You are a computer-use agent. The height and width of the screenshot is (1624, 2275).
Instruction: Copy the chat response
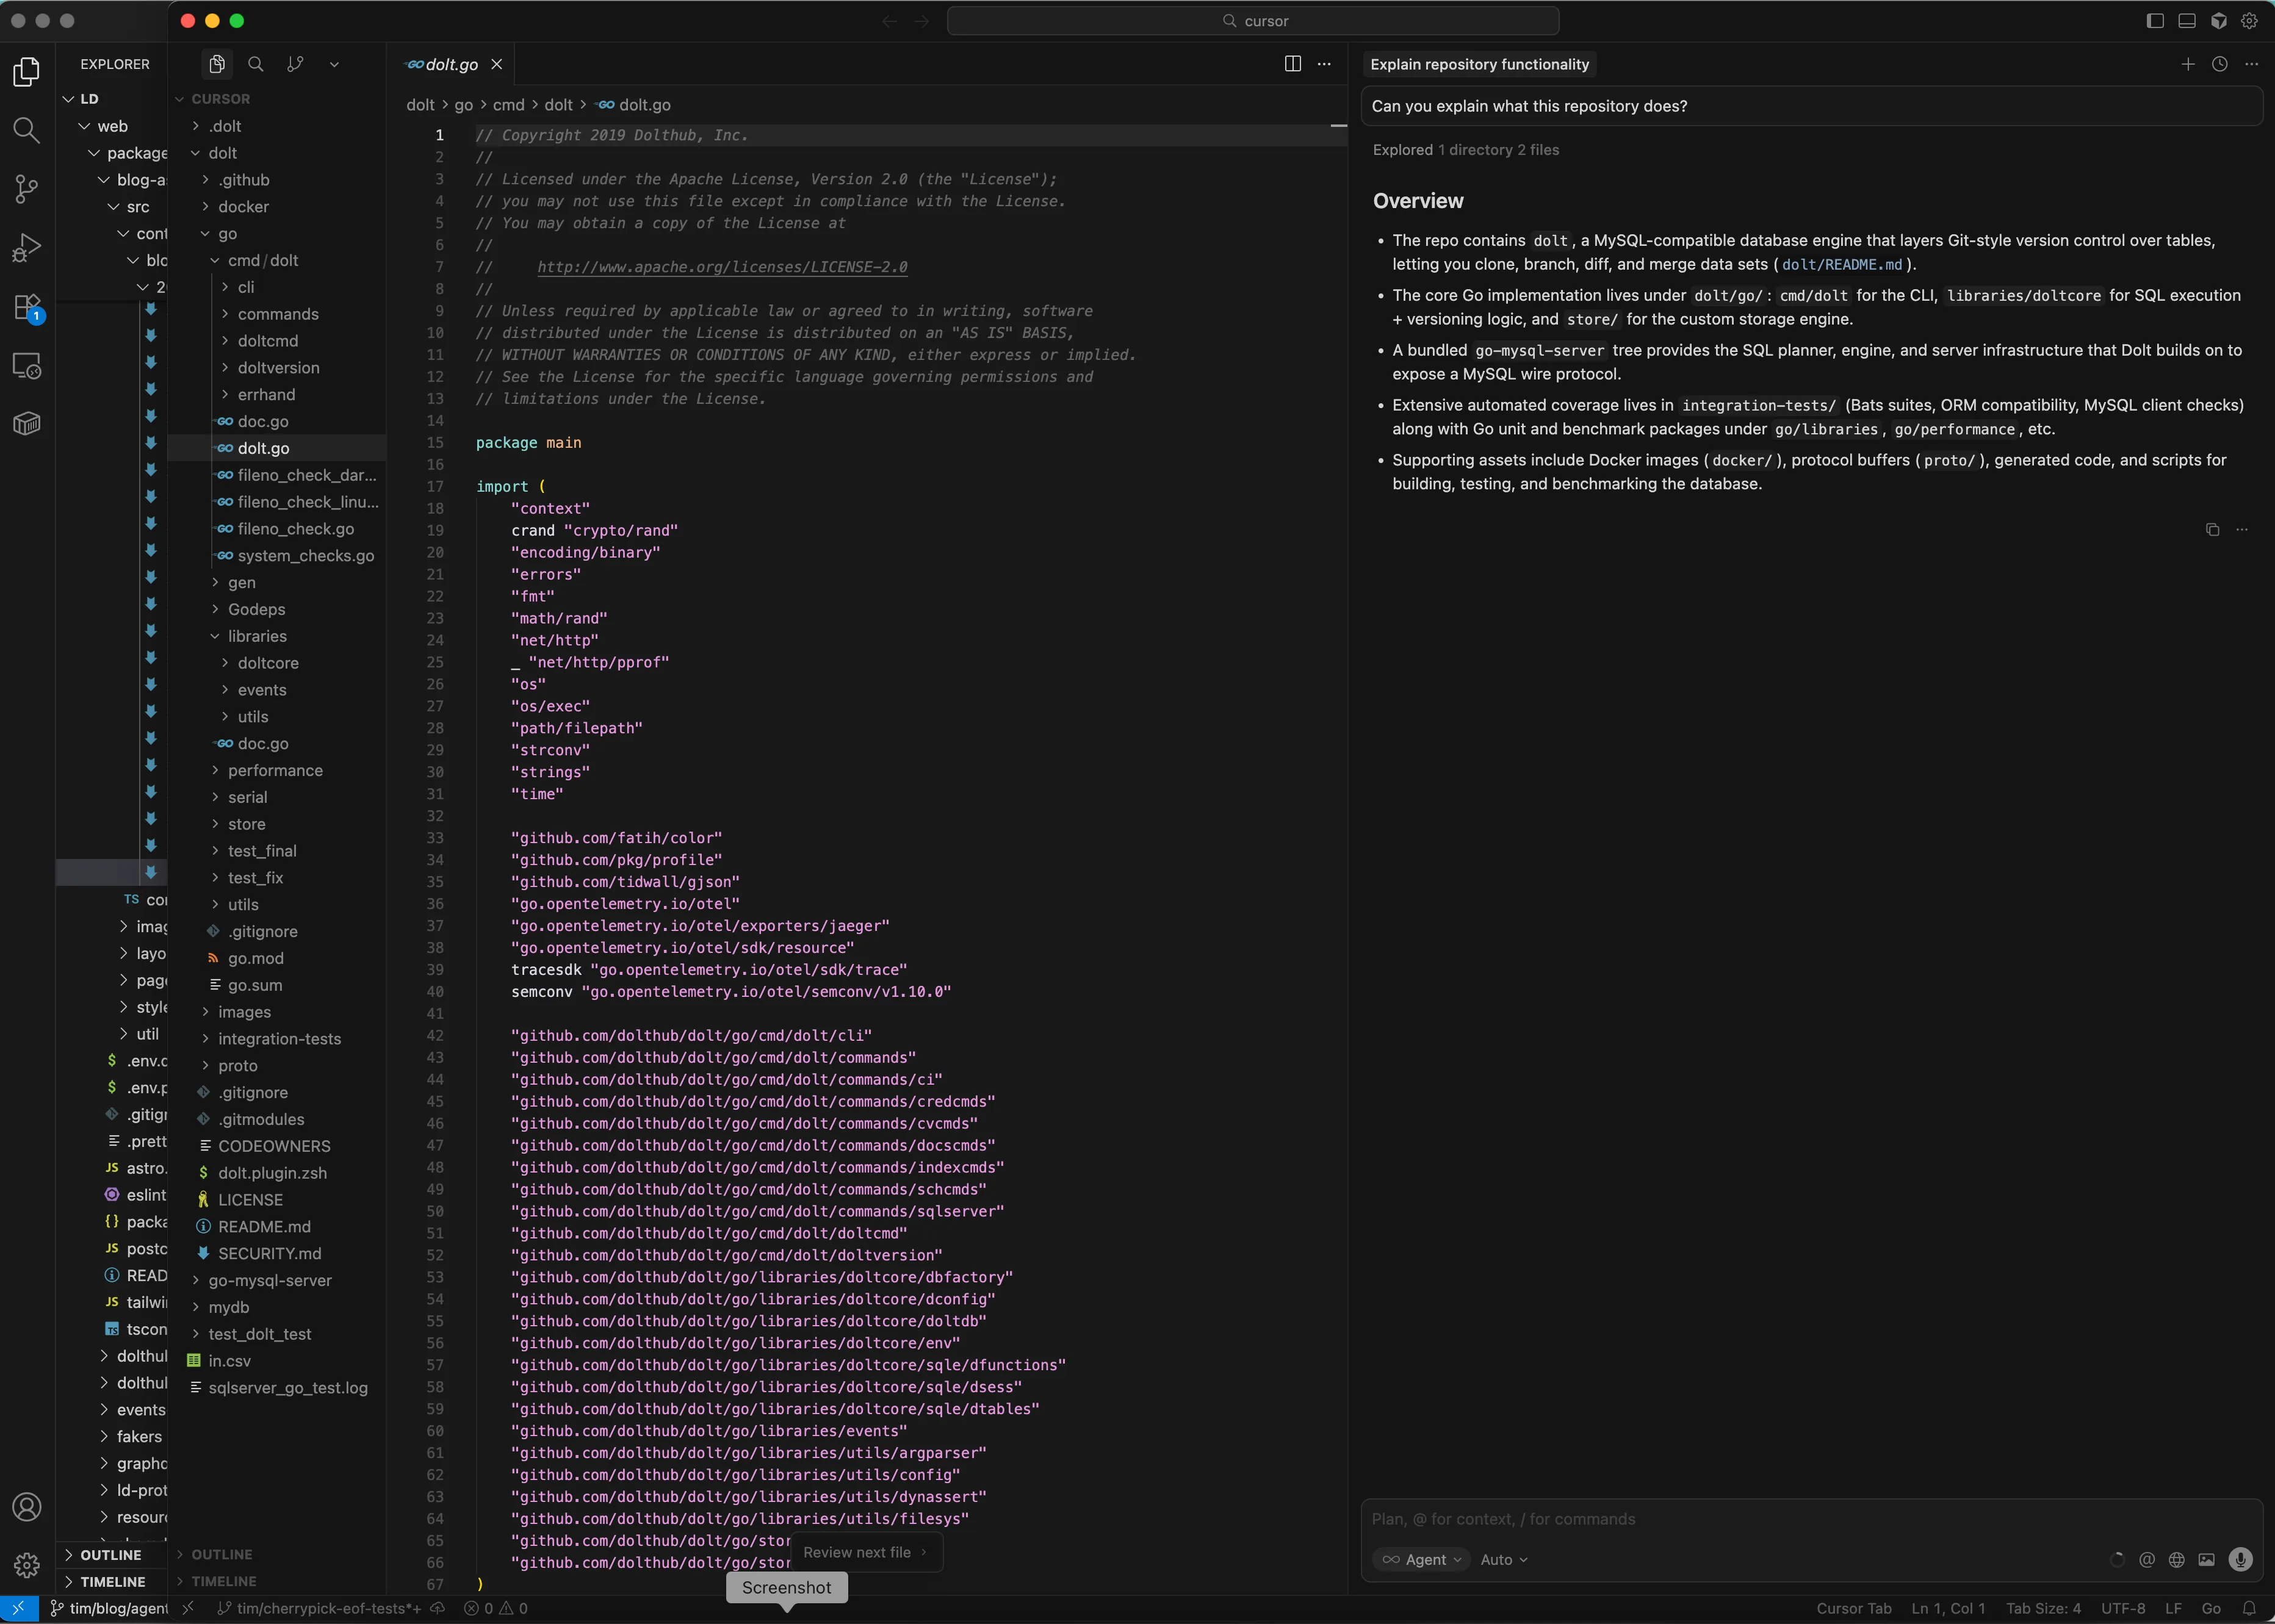(x=2212, y=530)
